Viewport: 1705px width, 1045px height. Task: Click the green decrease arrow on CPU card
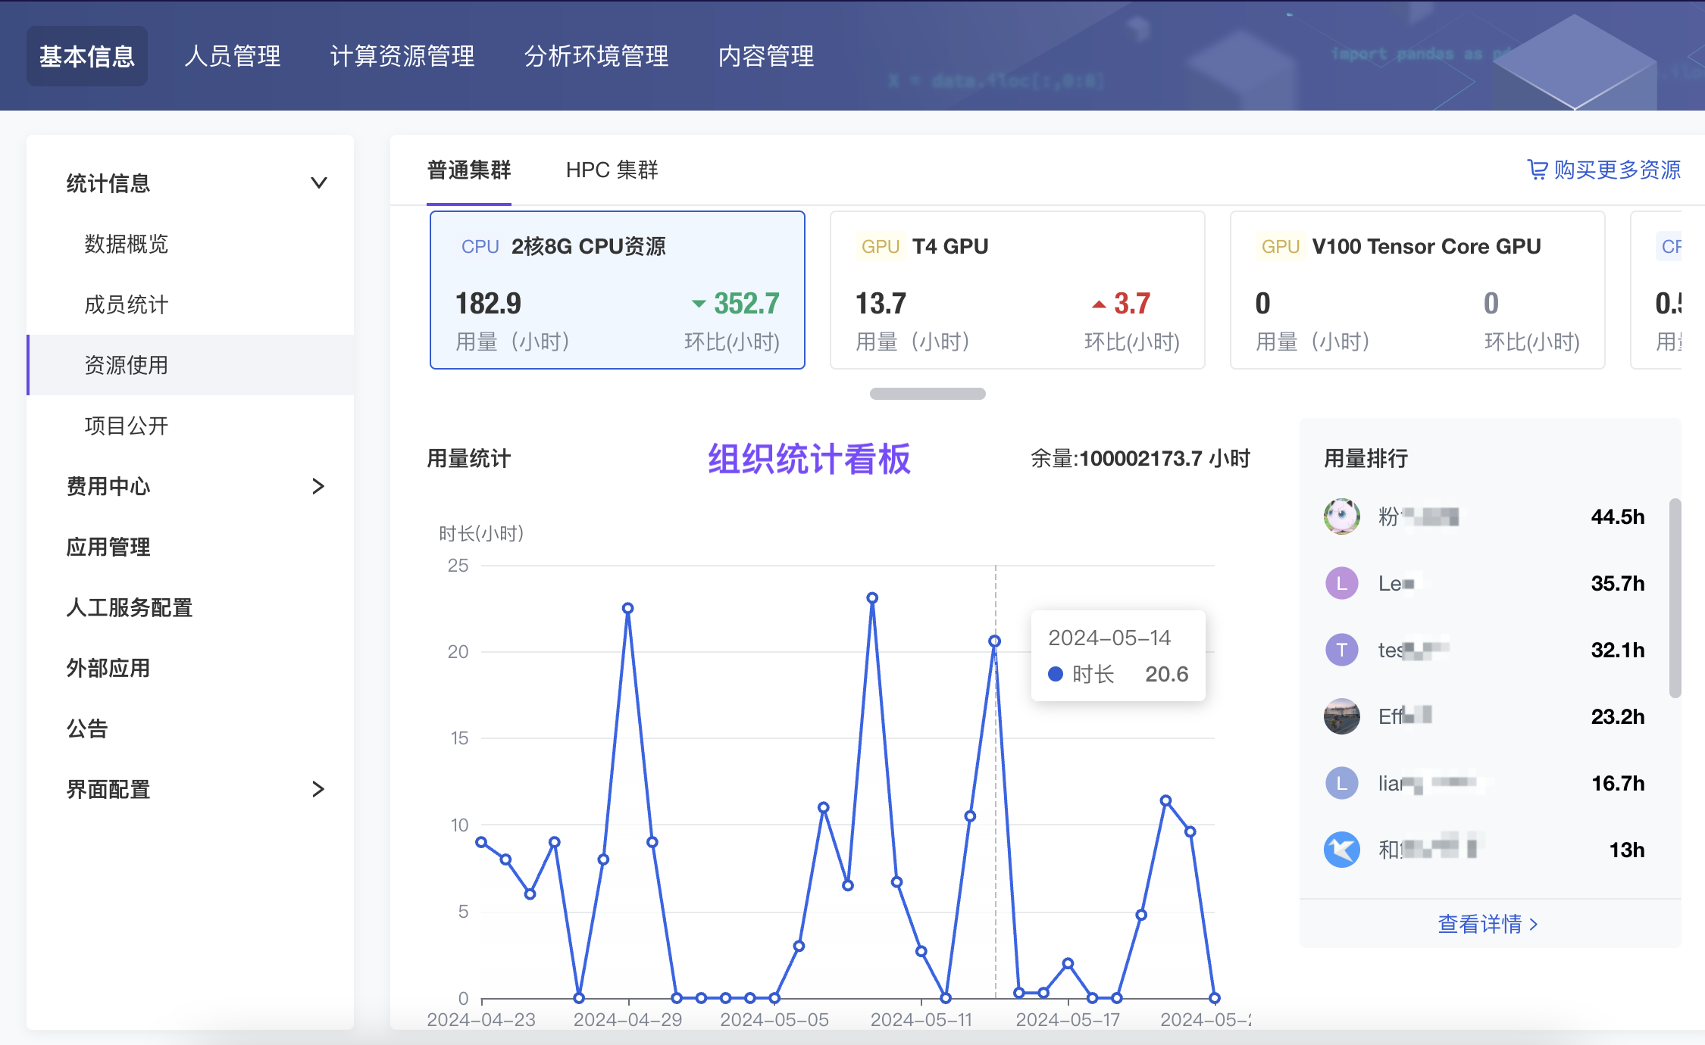pyautogui.click(x=699, y=304)
